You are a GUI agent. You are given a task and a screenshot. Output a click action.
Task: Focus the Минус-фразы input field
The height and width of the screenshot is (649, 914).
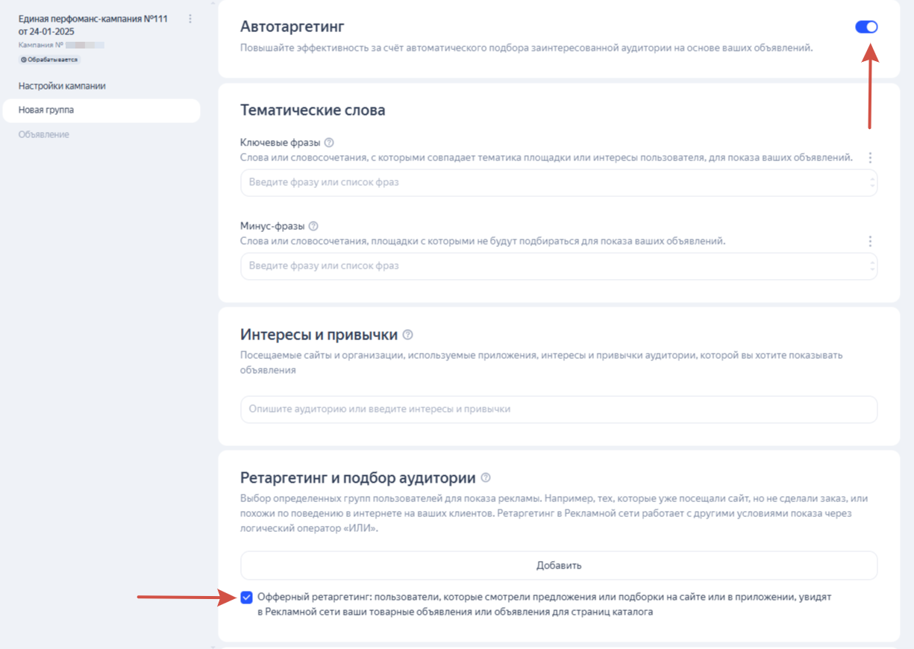pyautogui.click(x=559, y=266)
